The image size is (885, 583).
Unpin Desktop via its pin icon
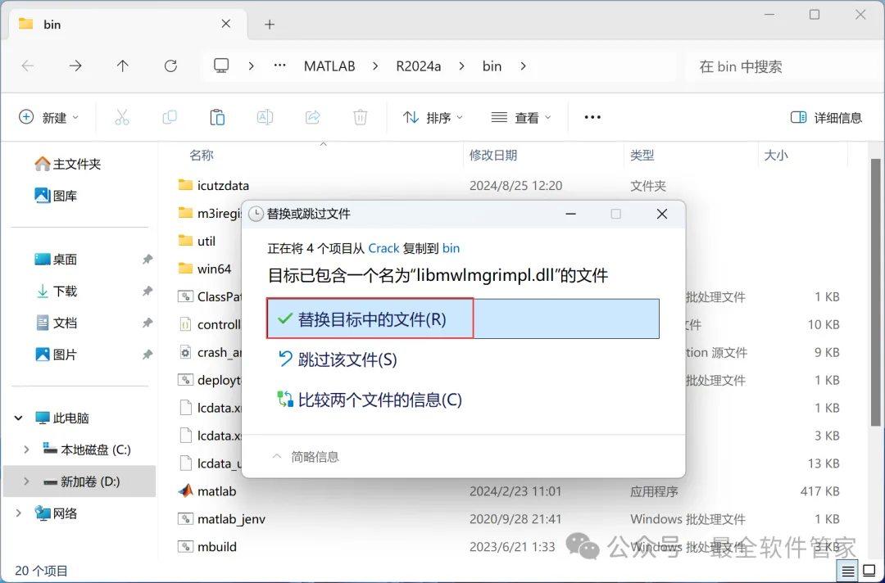coord(147,260)
